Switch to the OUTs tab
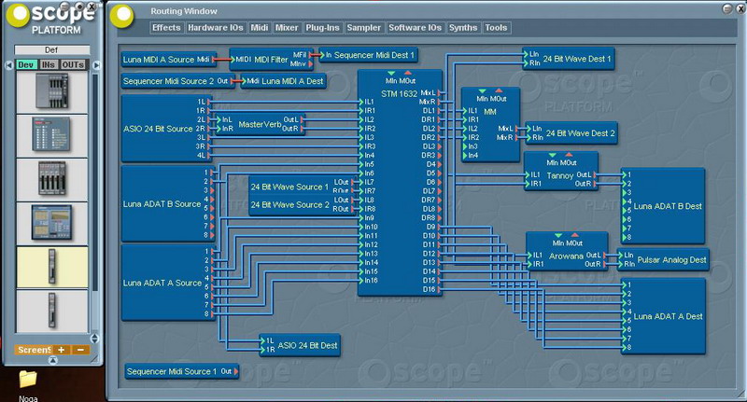747x402 pixels. [73, 64]
